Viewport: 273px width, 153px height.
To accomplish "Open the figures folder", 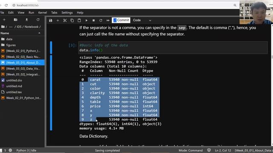I will click(x=22, y=45).
